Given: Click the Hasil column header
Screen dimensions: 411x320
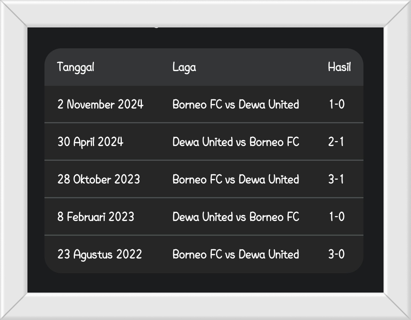Looking at the screenshot, I should [x=339, y=67].
